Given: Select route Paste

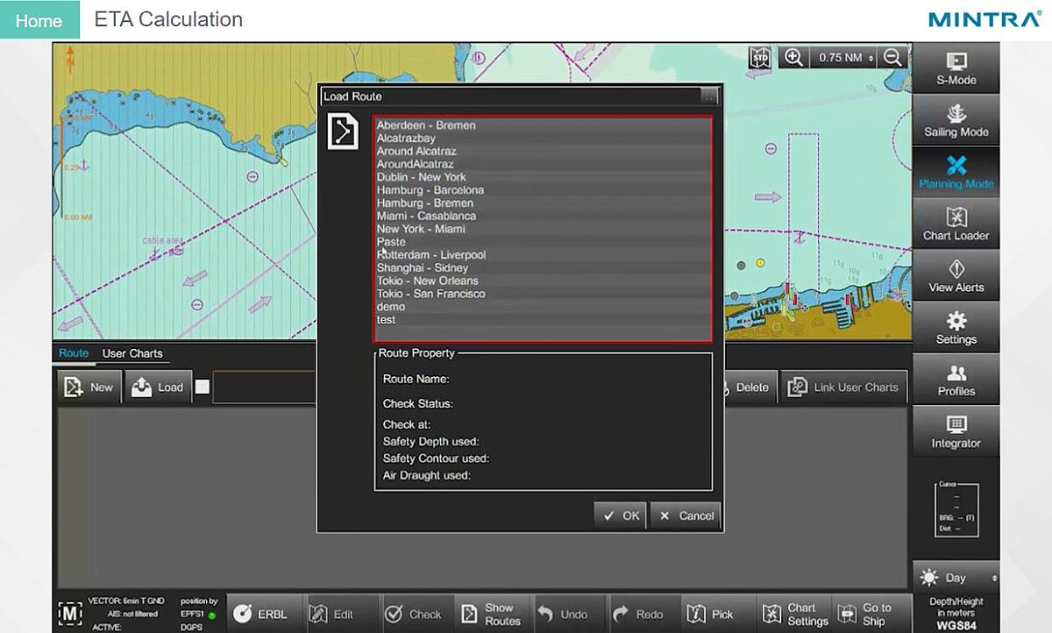Looking at the screenshot, I should 542,242.
